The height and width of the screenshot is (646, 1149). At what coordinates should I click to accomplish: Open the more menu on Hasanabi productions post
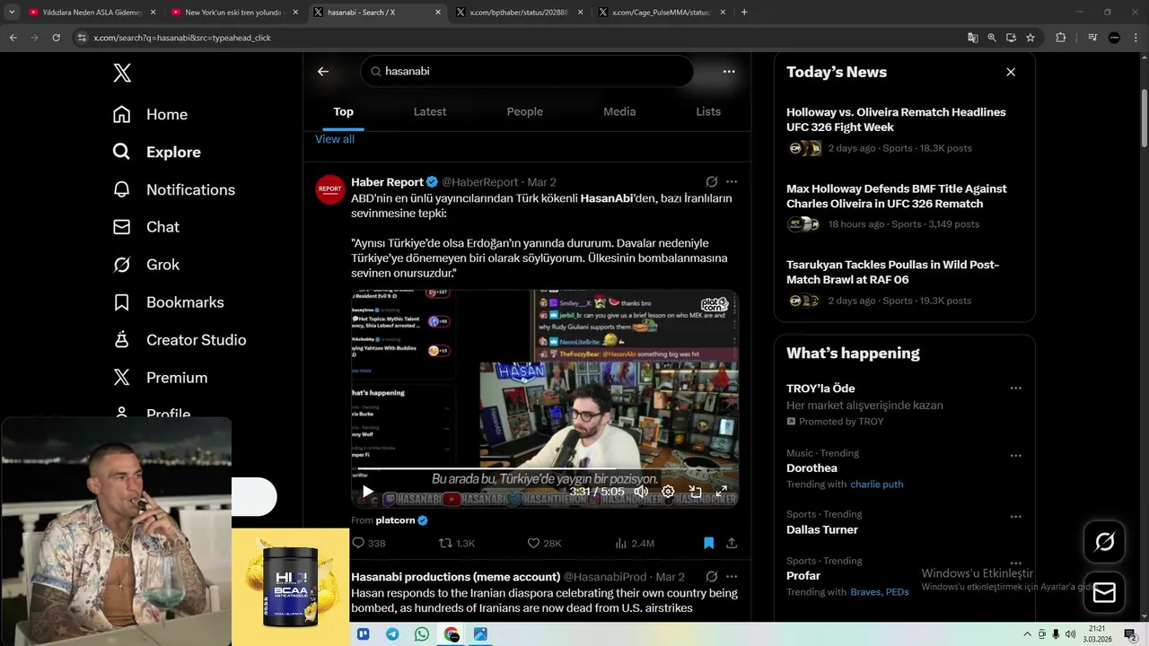pos(732,577)
